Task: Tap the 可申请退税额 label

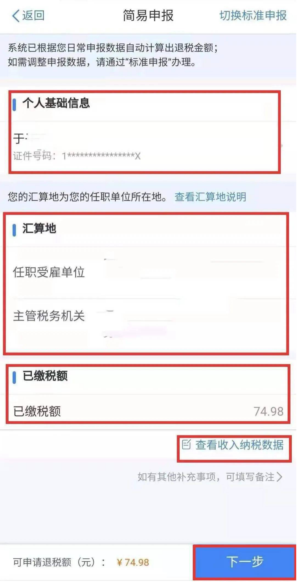Action: click(59, 562)
